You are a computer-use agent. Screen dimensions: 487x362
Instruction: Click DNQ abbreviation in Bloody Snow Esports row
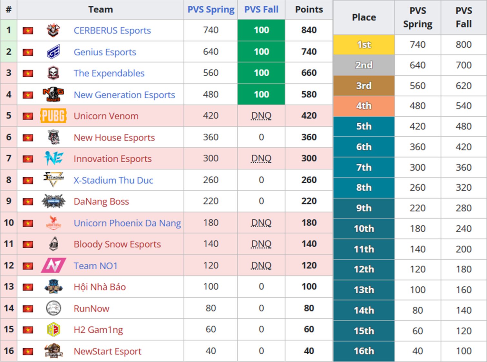tap(261, 244)
